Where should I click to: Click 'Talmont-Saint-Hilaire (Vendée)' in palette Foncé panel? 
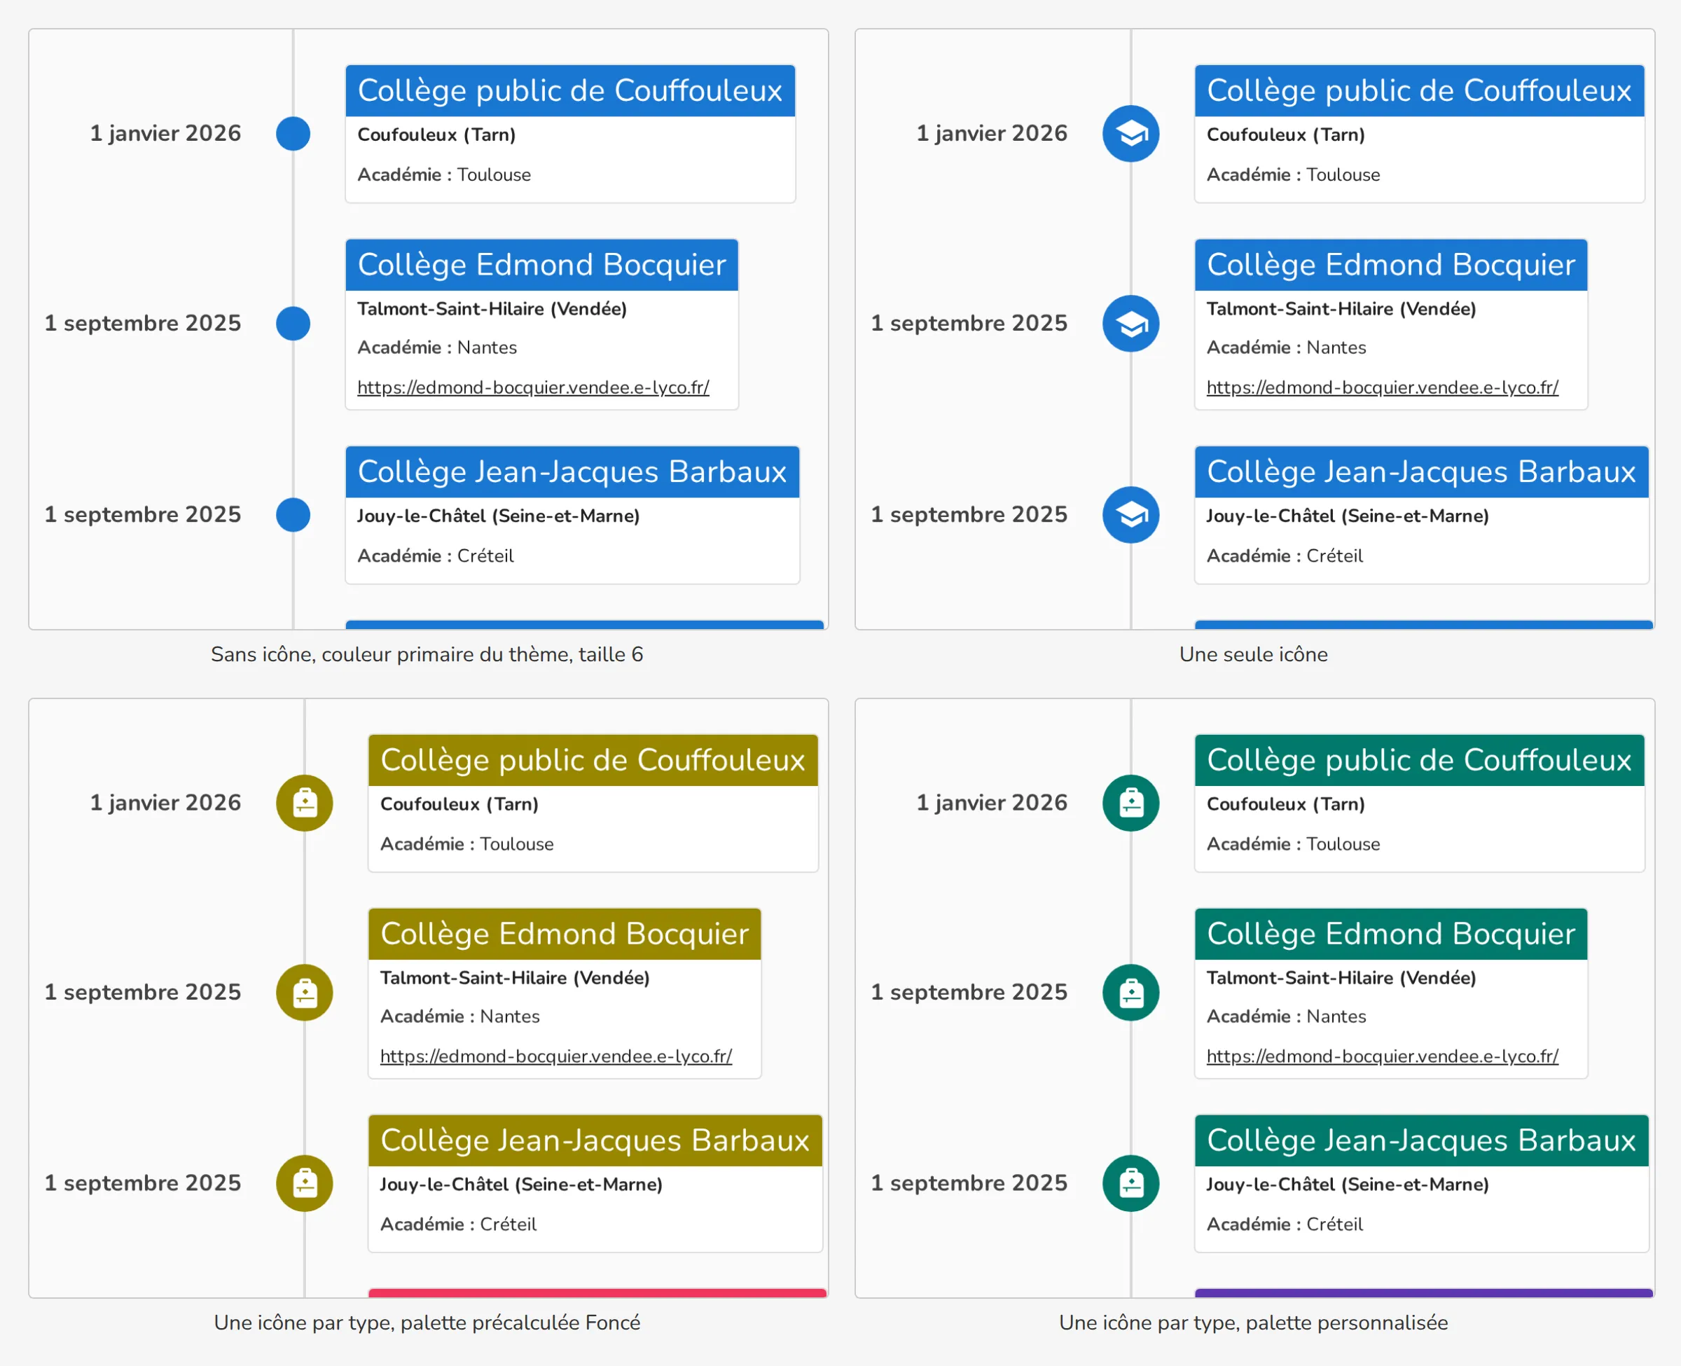tap(514, 978)
